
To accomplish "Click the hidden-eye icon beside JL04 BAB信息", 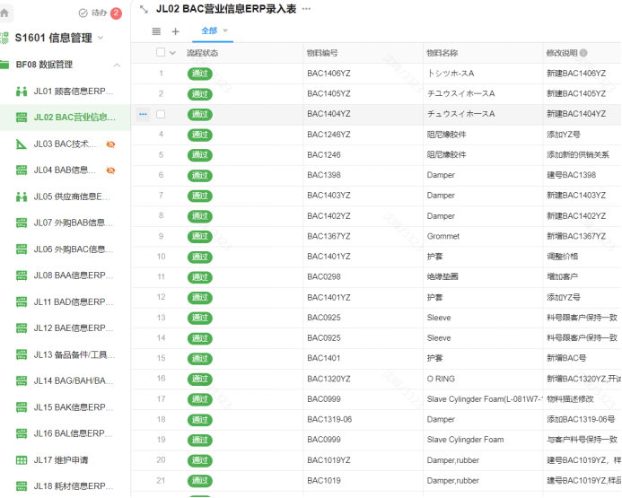I will pos(110,170).
